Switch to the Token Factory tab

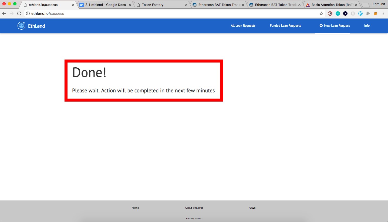point(162,5)
